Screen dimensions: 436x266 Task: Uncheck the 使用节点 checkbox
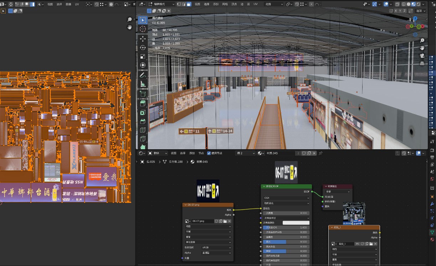pyautogui.click(x=209, y=153)
